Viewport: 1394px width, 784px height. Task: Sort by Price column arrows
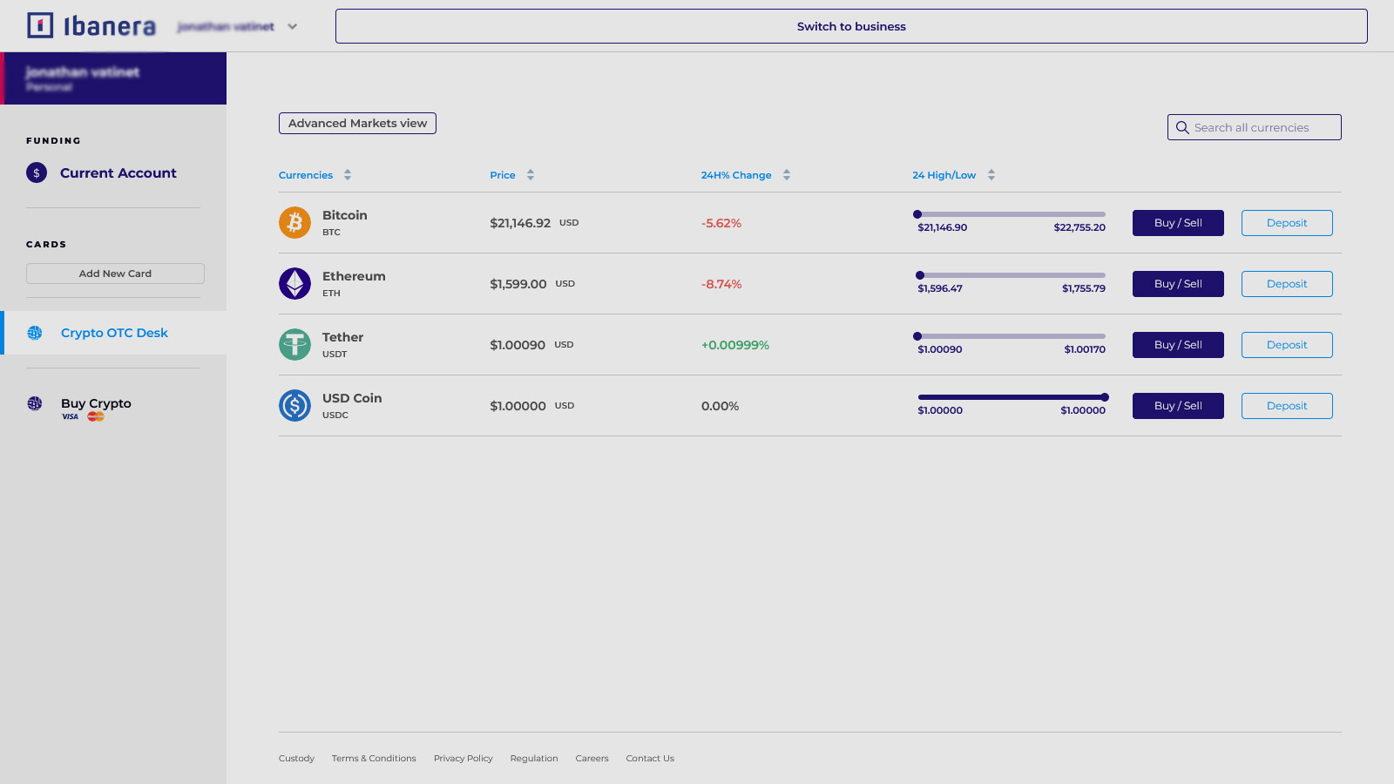point(531,175)
